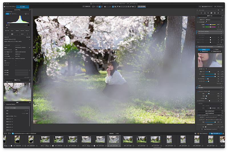
Task: Open the Light palette sun icon
Action: 201,13
